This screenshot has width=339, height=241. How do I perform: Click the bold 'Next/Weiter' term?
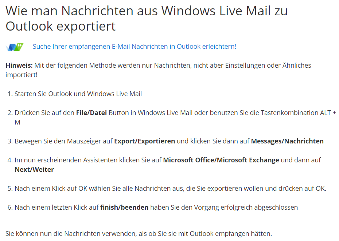[34, 170]
